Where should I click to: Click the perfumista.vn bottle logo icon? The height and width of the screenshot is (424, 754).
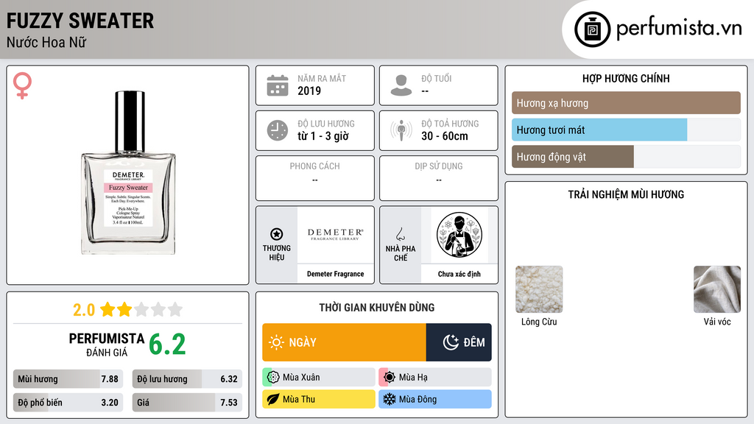592,29
